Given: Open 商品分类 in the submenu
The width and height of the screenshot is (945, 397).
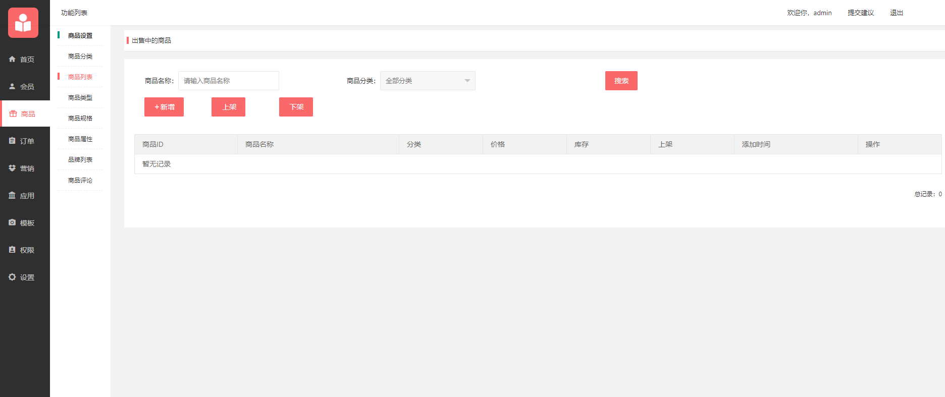Looking at the screenshot, I should point(80,56).
